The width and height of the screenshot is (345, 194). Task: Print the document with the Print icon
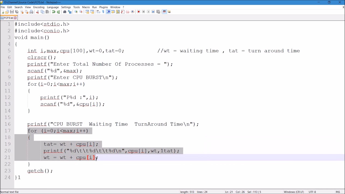tap(31, 12)
